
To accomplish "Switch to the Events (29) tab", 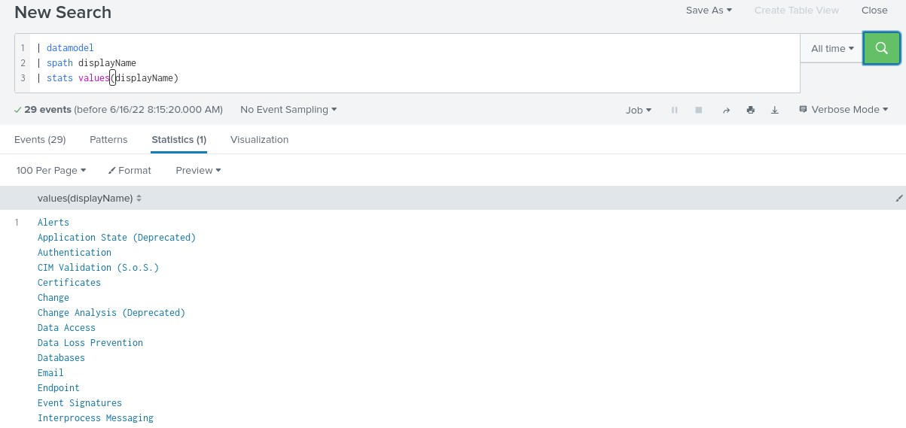I will [x=40, y=140].
